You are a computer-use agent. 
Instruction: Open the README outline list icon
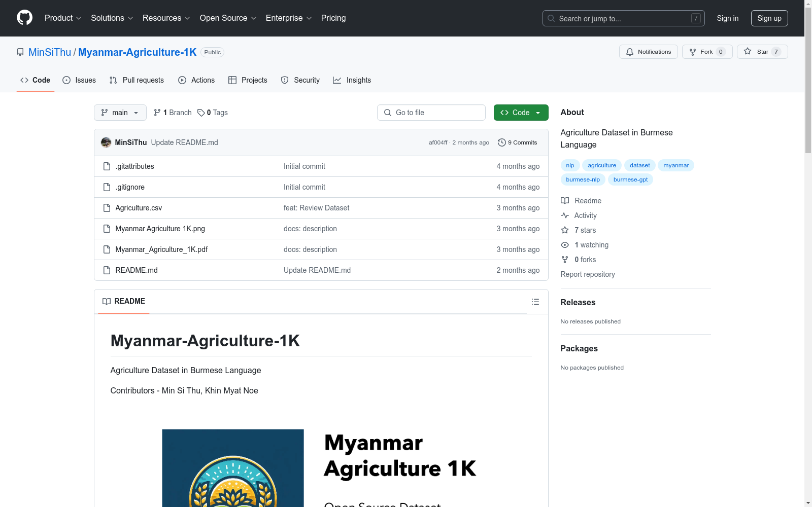pos(535,302)
